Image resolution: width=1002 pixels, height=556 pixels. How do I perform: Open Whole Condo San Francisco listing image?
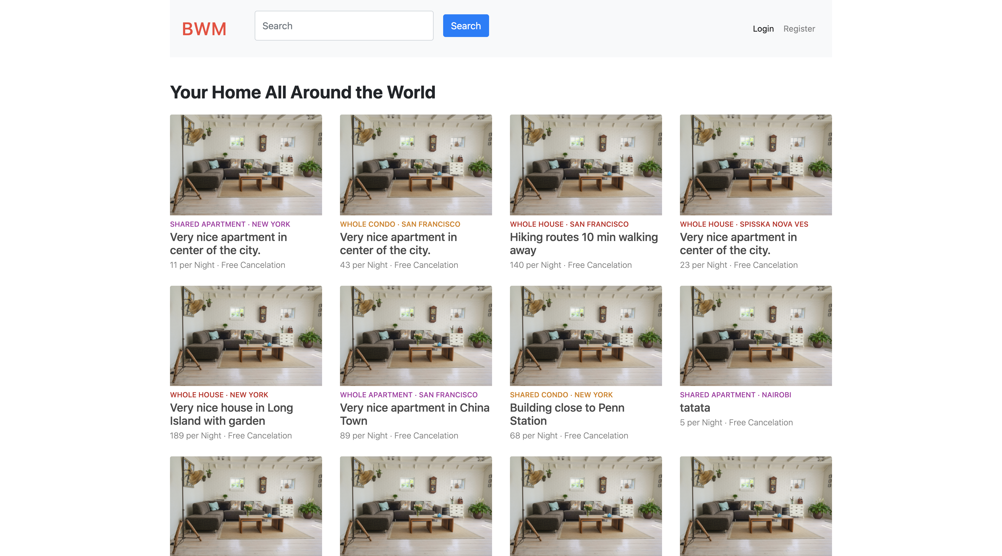pos(415,165)
